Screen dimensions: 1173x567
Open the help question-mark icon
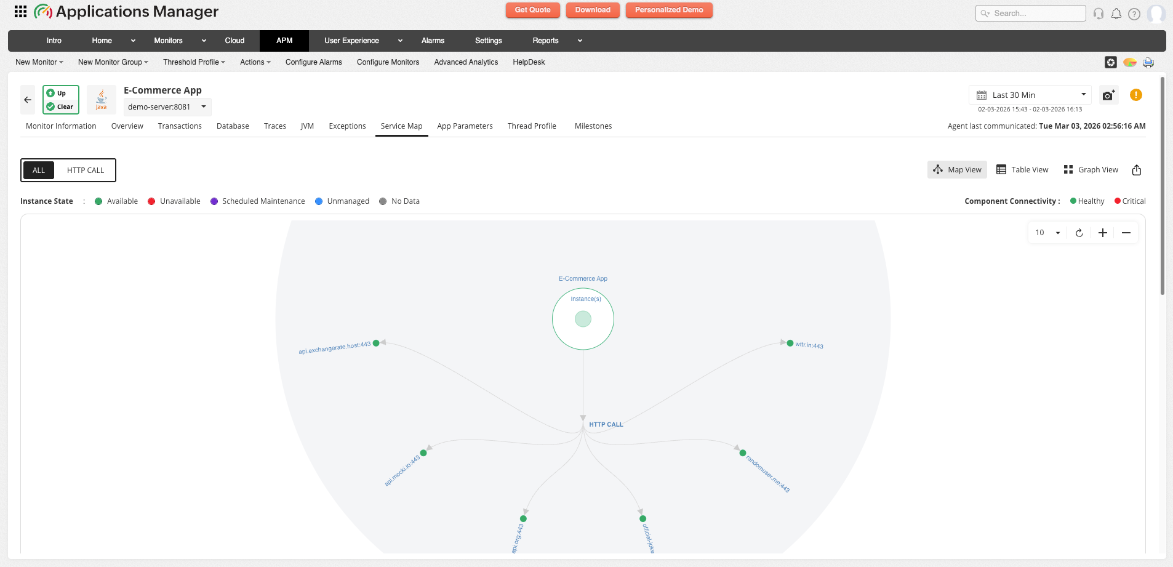(x=1134, y=14)
